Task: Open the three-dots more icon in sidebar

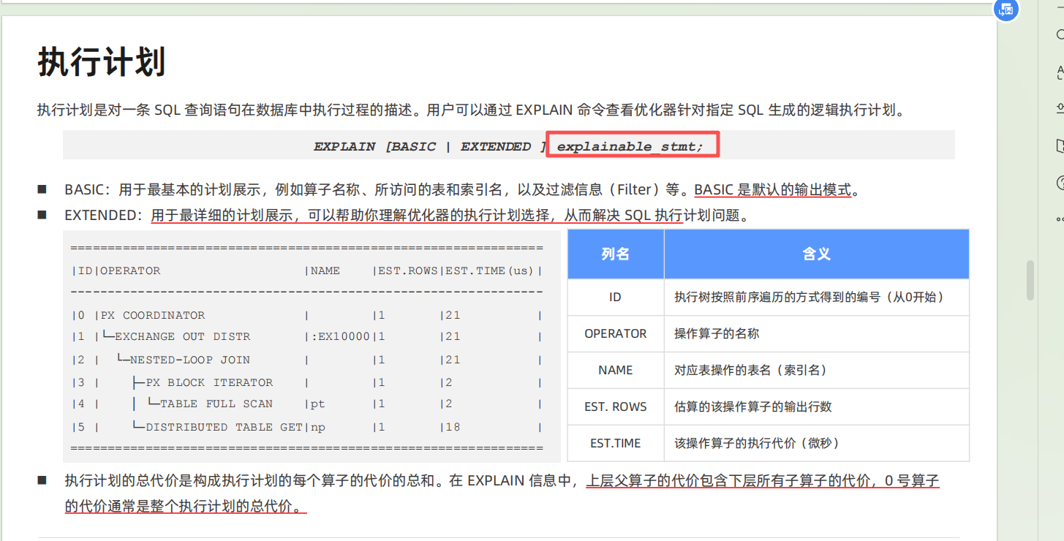Action: [1060, 219]
